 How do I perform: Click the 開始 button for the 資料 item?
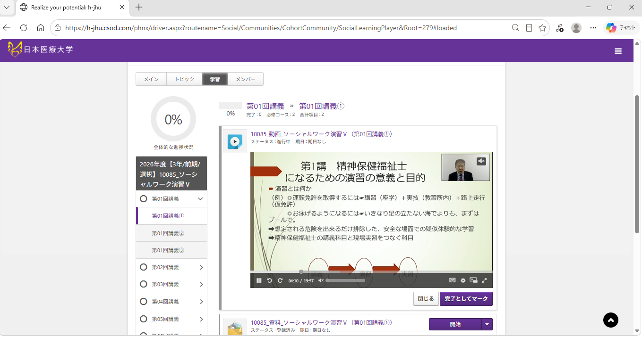coord(455,324)
